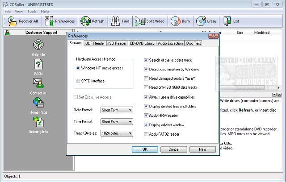Screen dimensions: 286x182
Task: Enable Read damaged sectors "as is"
Action: coord(146,78)
